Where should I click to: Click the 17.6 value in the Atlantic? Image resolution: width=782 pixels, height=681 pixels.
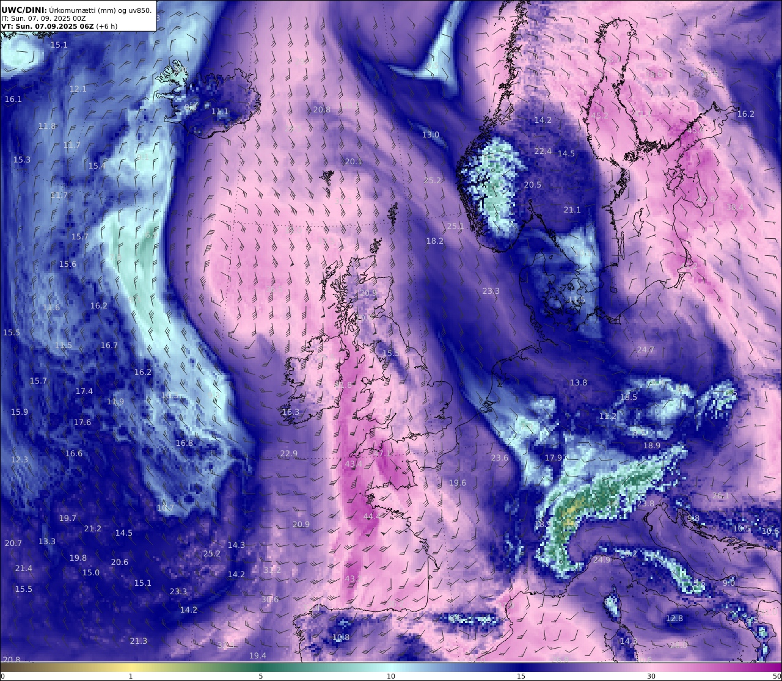tap(82, 422)
